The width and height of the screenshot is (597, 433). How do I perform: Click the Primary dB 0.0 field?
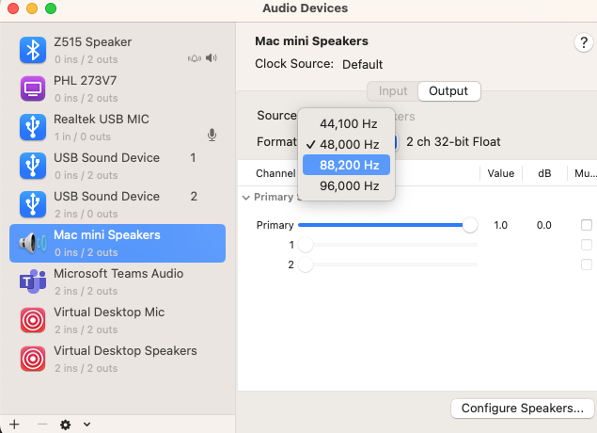(544, 225)
